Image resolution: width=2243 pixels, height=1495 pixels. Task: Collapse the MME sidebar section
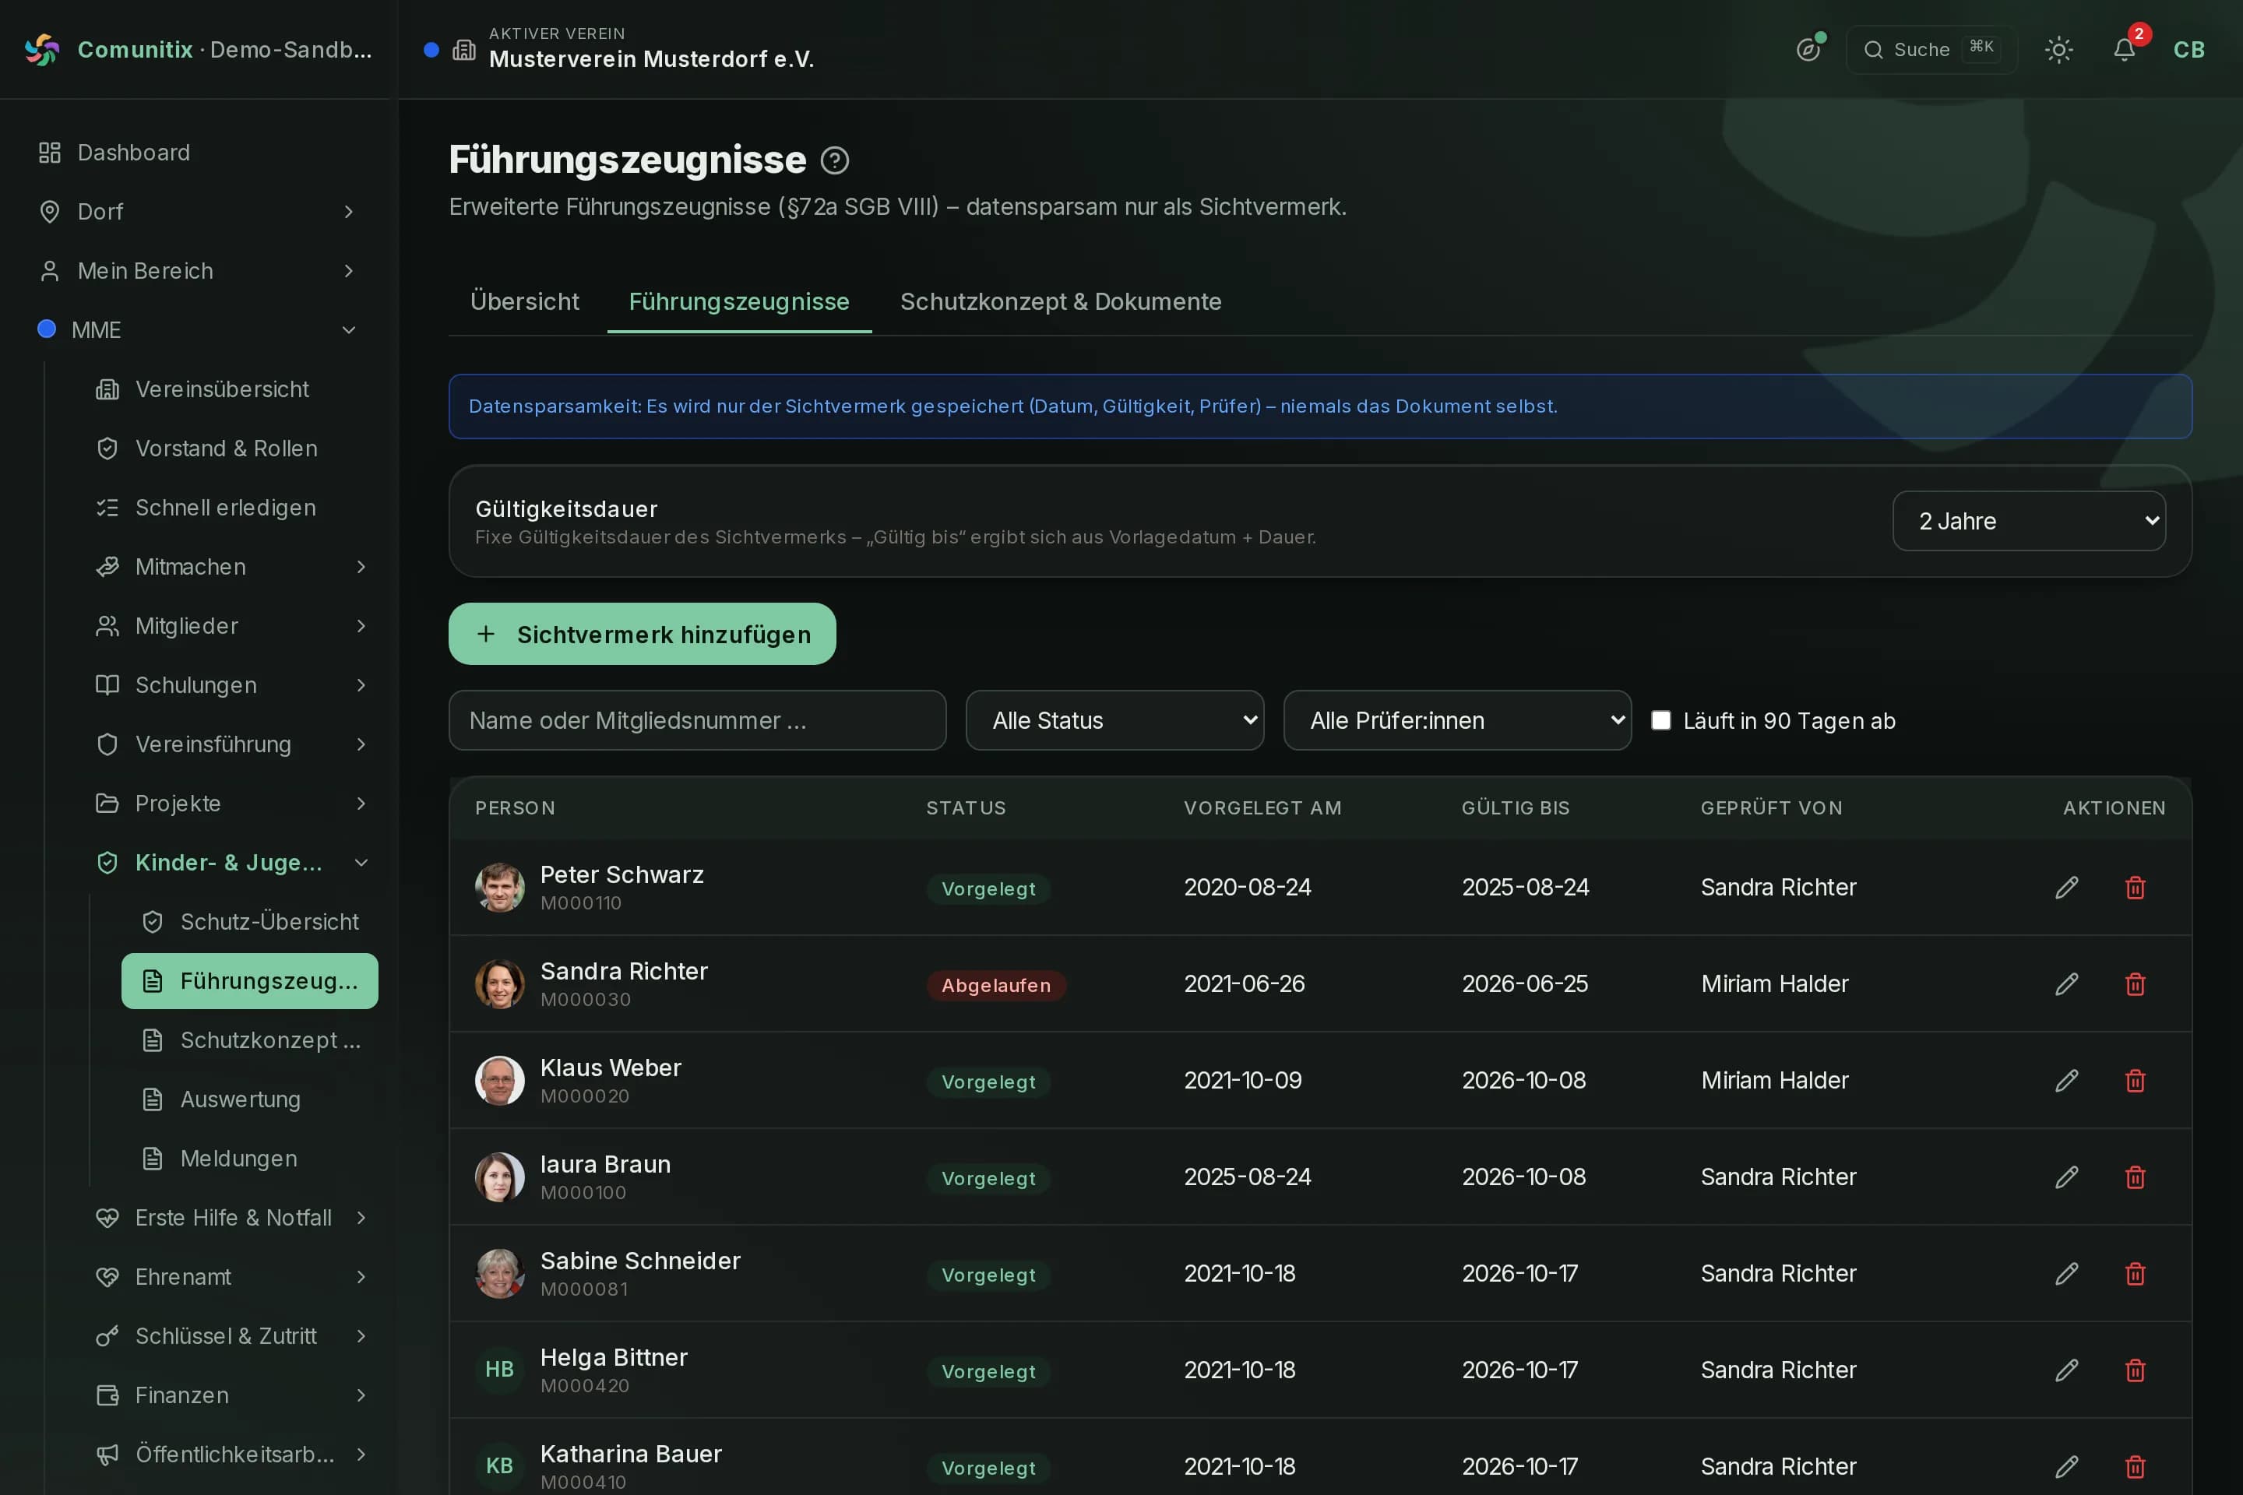click(199, 330)
